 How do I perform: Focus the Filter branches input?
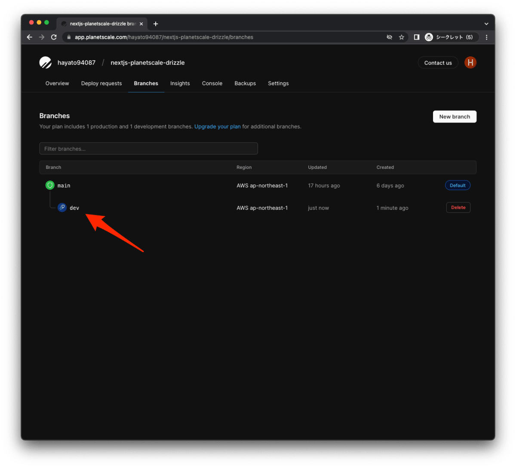148,149
